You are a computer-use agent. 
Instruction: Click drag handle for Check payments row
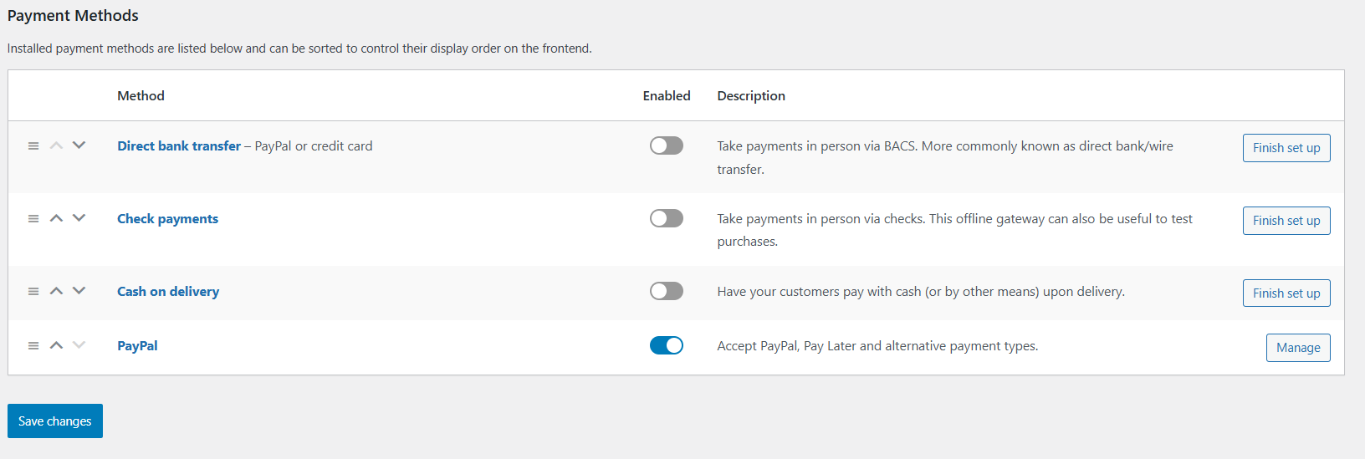click(33, 218)
